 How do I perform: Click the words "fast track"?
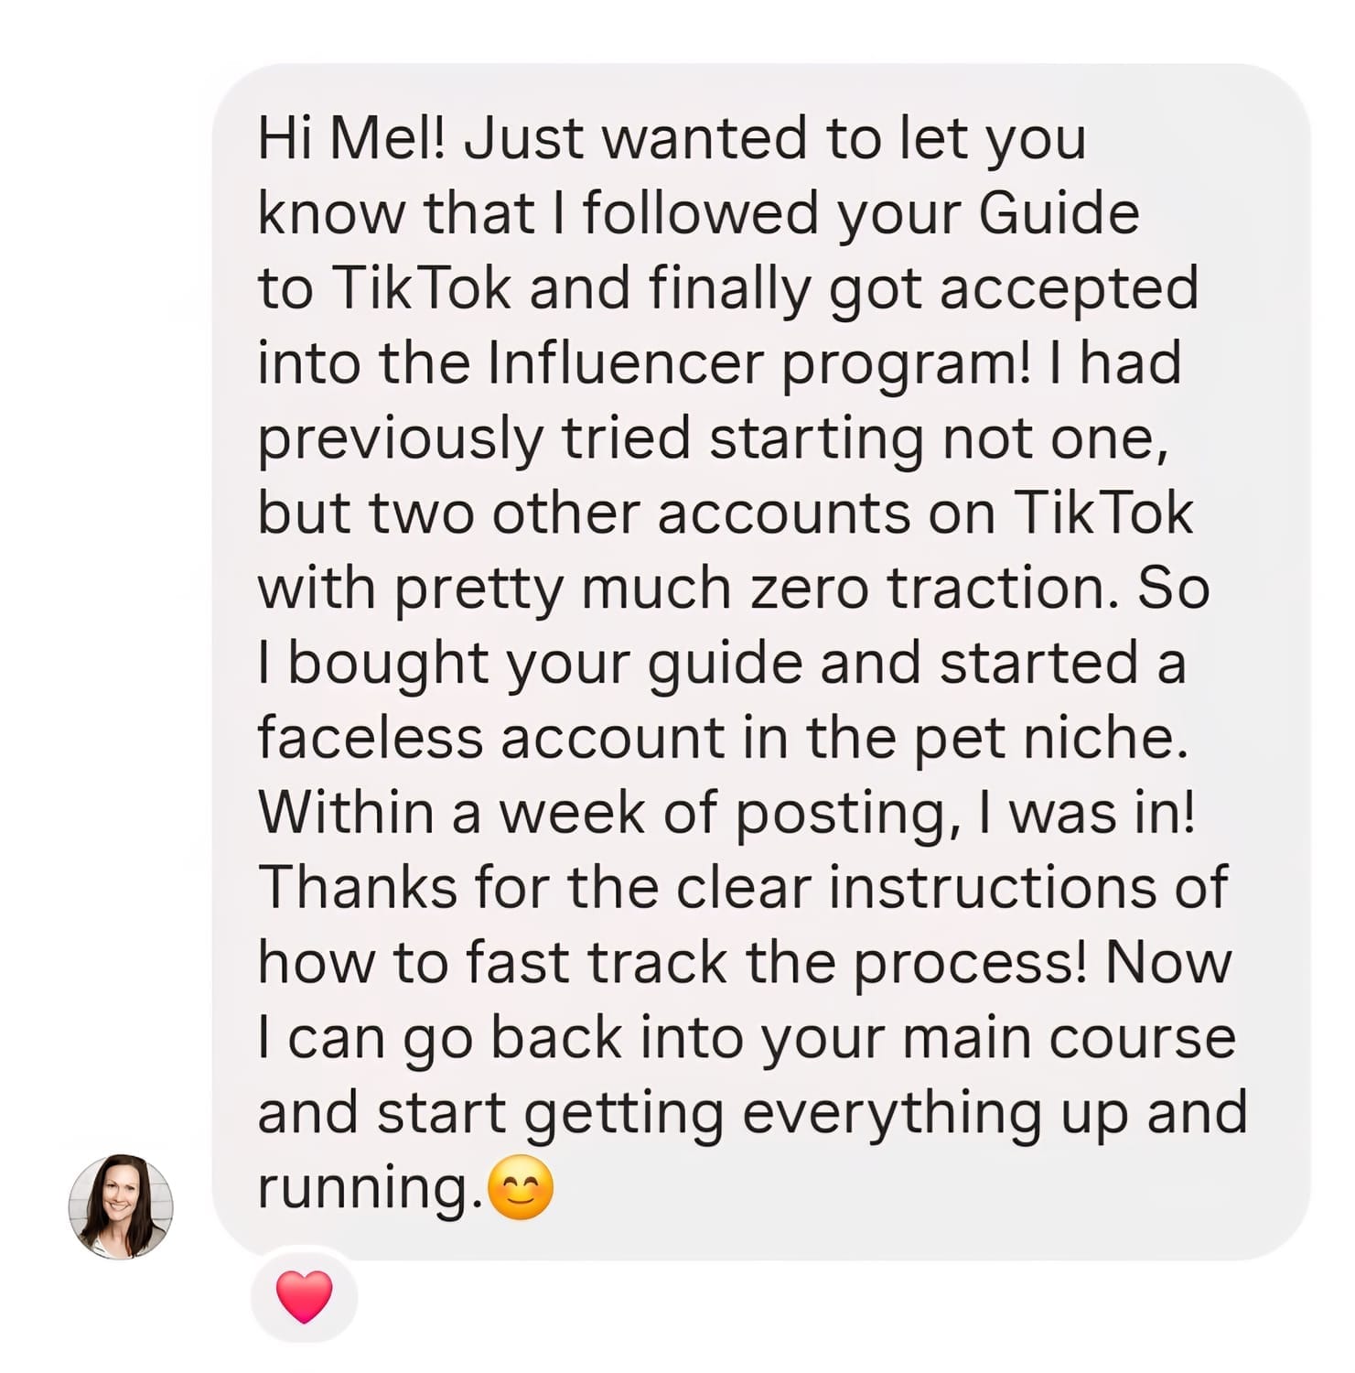(x=596, y=963)
